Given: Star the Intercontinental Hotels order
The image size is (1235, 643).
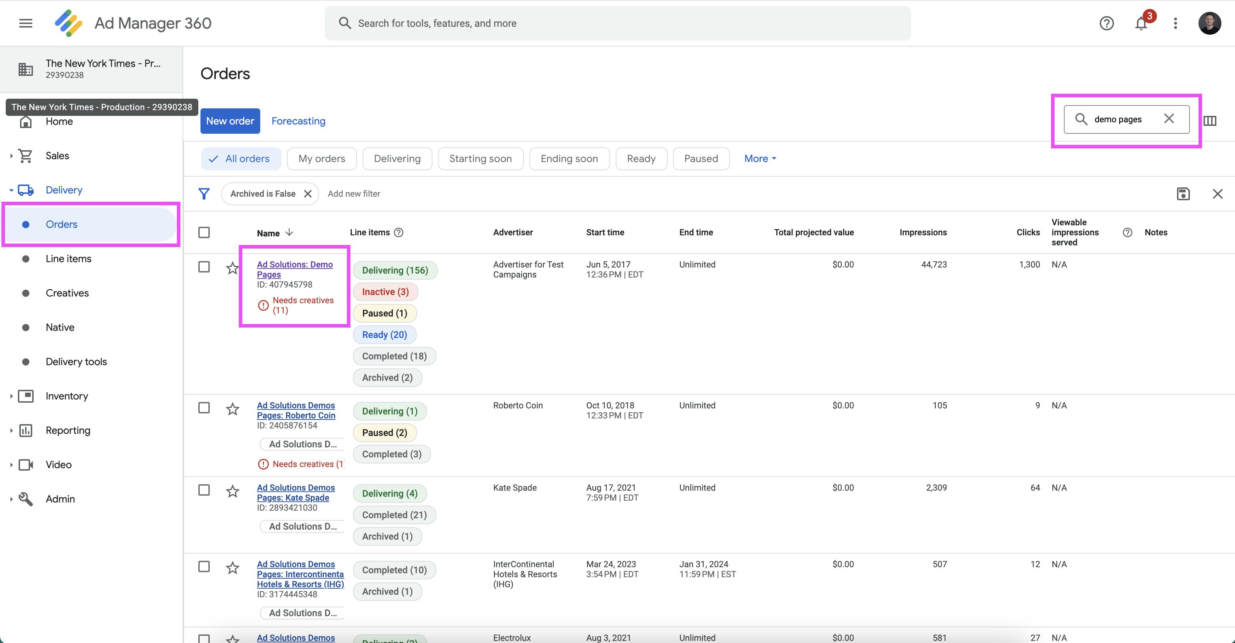Looking at the screenshot, I should click(x=233, y=567).
